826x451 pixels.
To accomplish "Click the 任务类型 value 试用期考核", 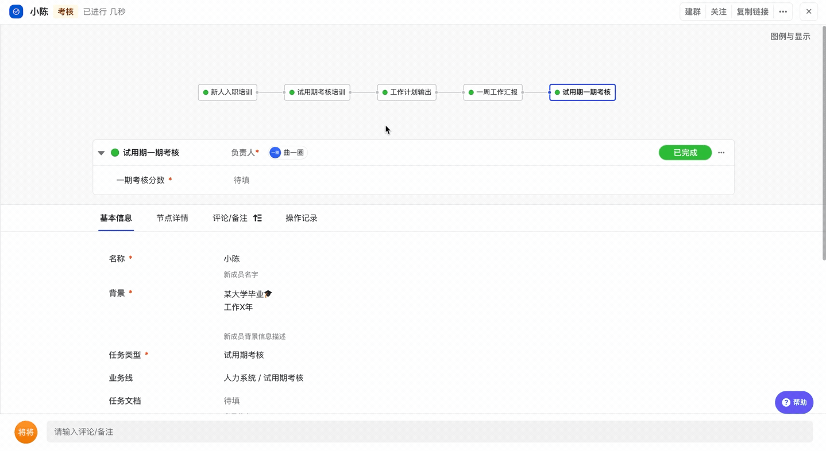I will point(244,355).
